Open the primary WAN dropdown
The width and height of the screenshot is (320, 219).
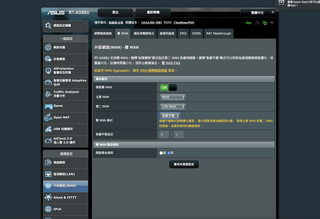tap(172, 97)
